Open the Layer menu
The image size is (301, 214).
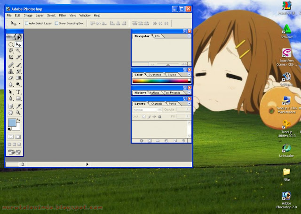click(x=40, y=15)
